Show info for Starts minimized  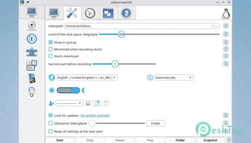point(226,56)
